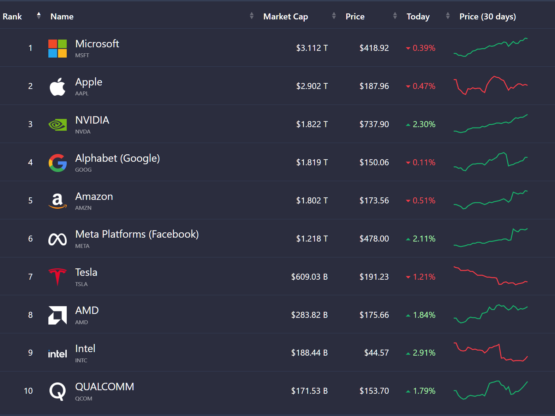Sort by Name using sort arrows

[251, 16]
